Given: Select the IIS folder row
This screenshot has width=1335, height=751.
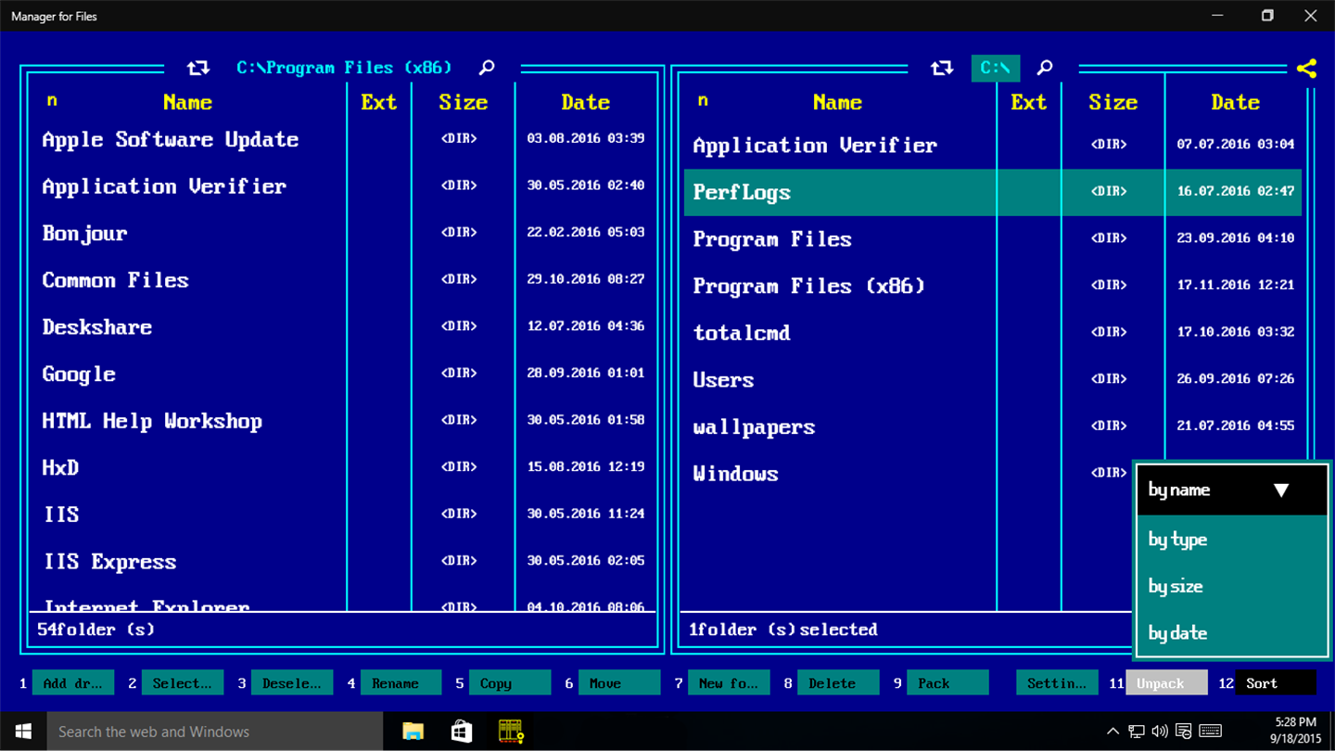Looking at the screenshot, I should click(343, 514).
